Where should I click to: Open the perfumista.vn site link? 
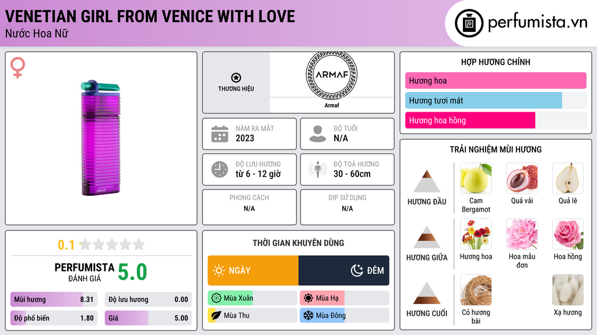537,23
